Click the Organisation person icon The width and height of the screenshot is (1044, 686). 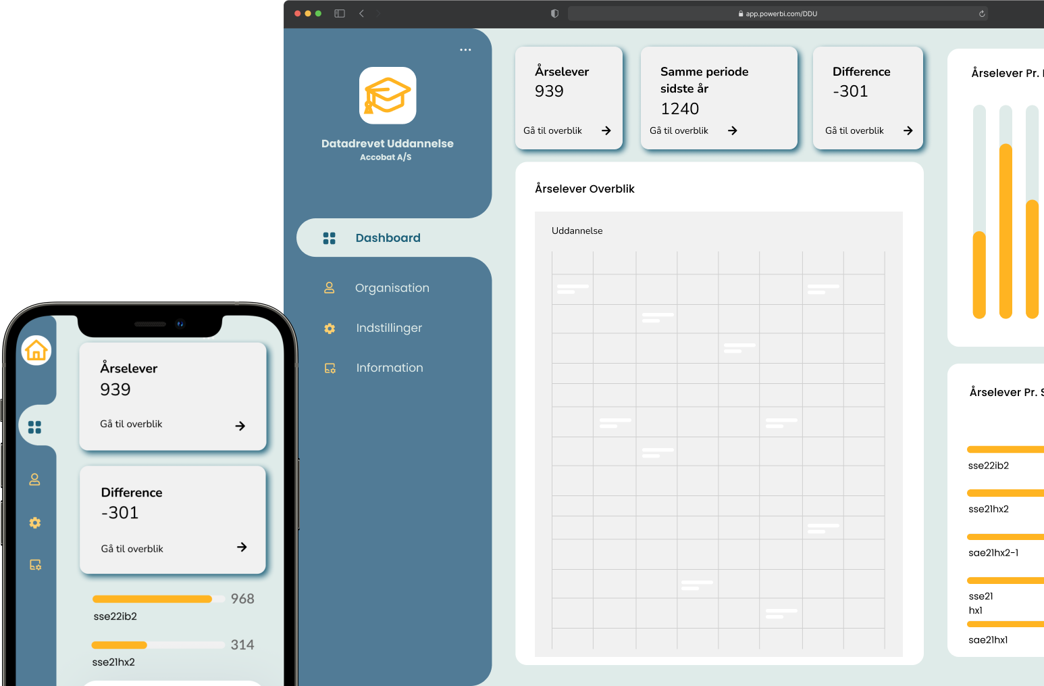pos(330,288)
